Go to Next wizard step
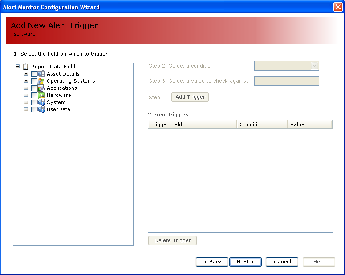The width and height of the screenshot is (345, 275). pyautogui.click(x=245, y=262)
